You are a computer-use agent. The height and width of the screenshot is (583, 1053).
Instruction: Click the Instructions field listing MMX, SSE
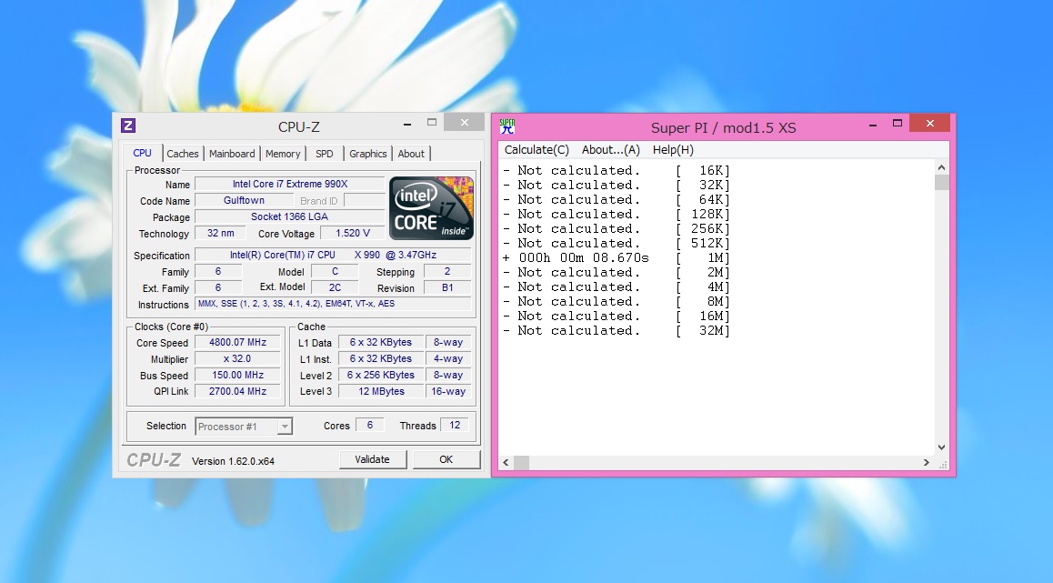[x=333, y=304]
